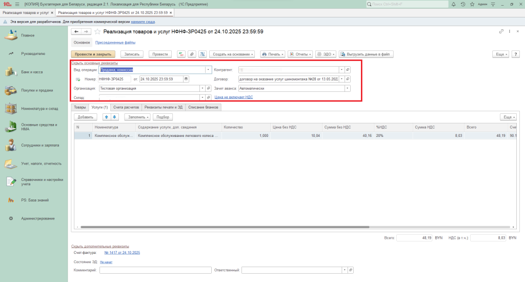Screen dimensions: 525x282
Task: Click the notifications bell icon
Action: [454, 4]
